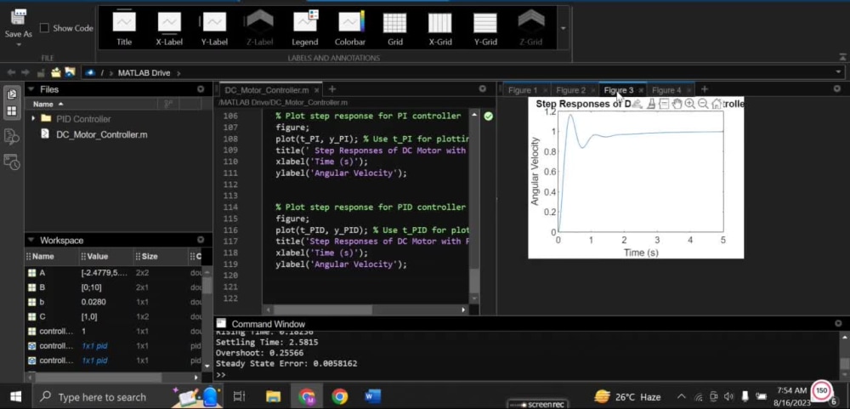This screenshot has height=409, width=850.
Task: Click the up-one-level folder icon
Action: coord(40,72)
